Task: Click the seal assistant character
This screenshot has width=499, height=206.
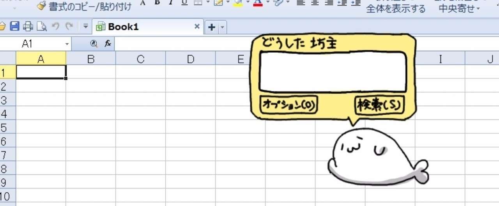Action: (x=377, y=157)
